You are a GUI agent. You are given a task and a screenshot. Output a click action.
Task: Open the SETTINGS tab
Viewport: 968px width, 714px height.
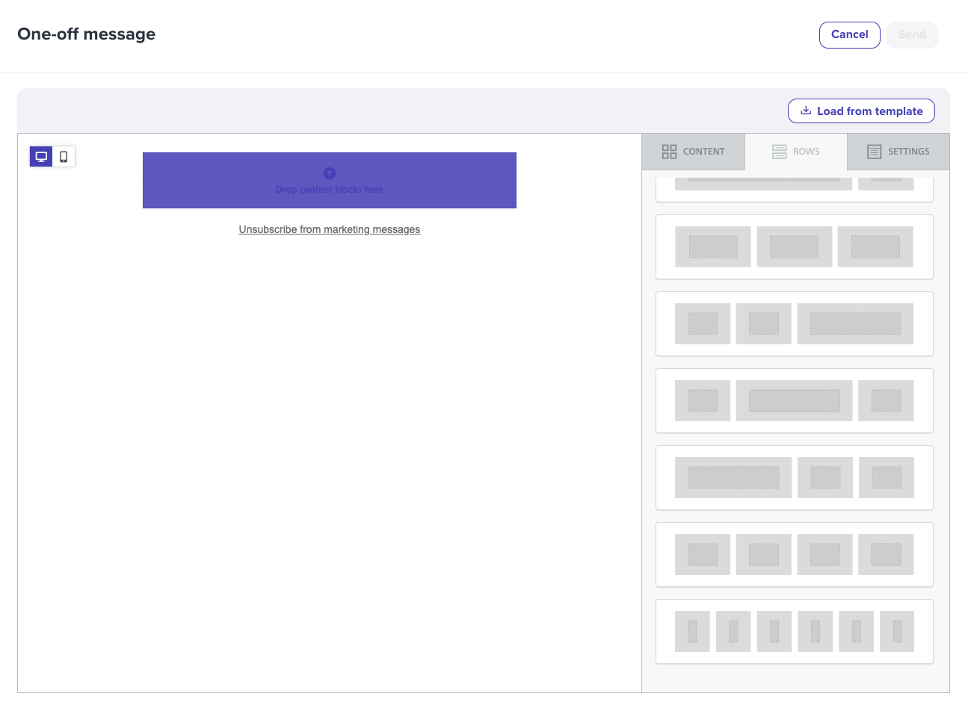pos(898,151)
